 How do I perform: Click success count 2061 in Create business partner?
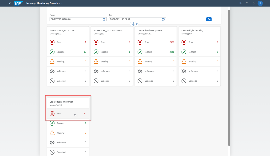pos(172,52)
